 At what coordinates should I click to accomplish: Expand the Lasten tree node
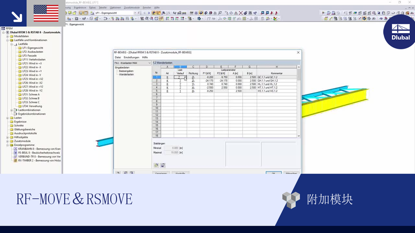[x=8, y=118]
